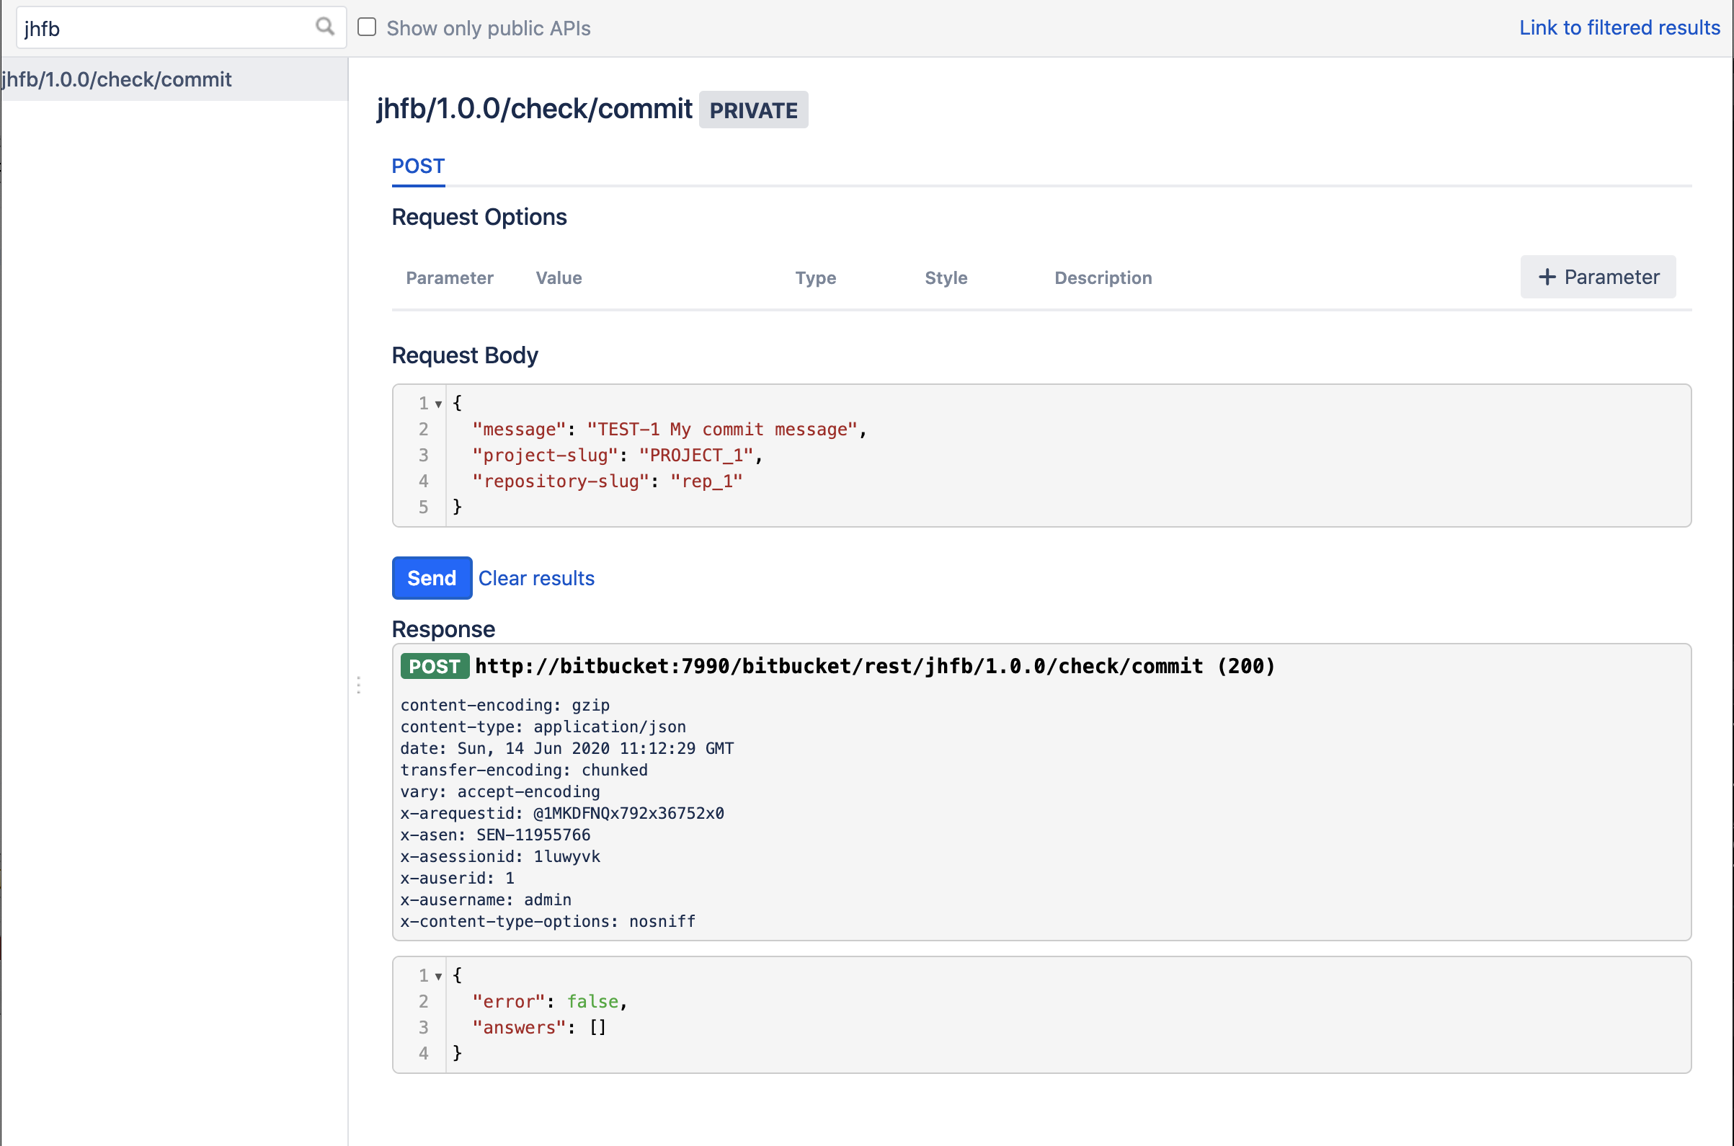Open Link to filtered results

(x=1619, y=27)
